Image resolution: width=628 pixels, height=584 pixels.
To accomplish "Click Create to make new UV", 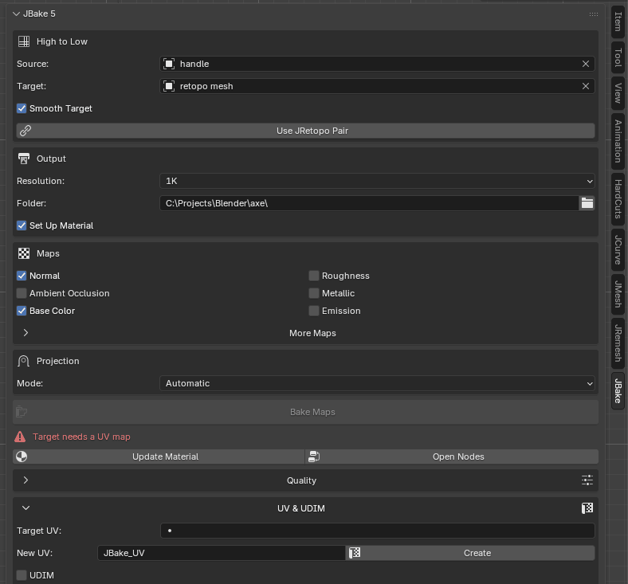I will point(470,553).
